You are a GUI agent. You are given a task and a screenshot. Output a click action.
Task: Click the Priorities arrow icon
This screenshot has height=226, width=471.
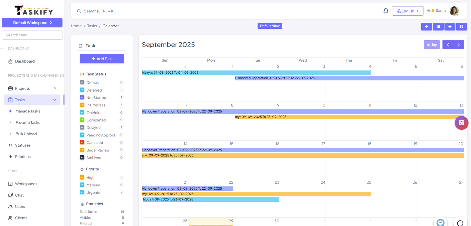10,156
